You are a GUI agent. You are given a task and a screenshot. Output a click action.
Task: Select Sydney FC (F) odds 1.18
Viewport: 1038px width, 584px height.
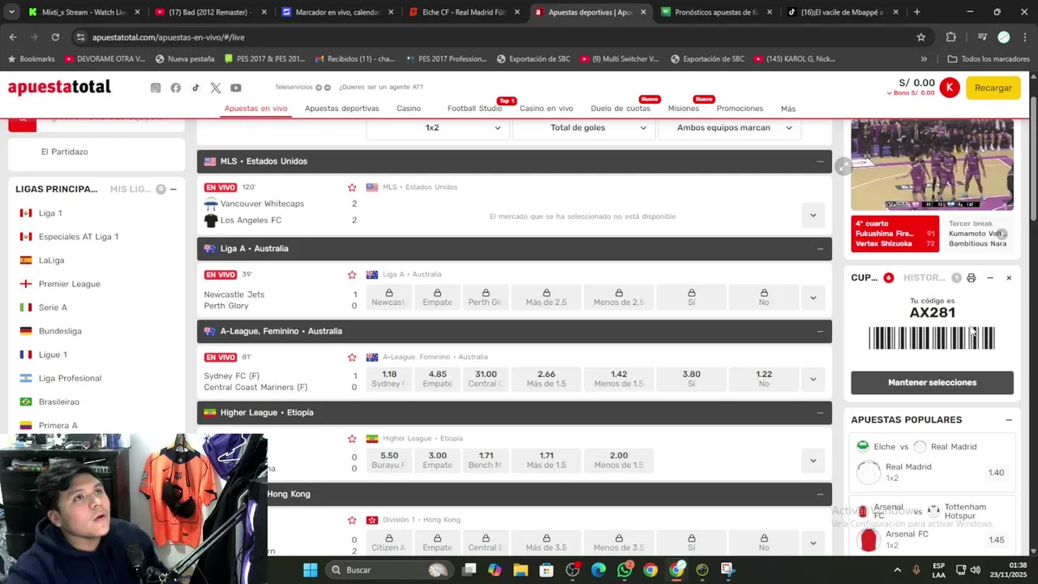[x=389, y=379]
